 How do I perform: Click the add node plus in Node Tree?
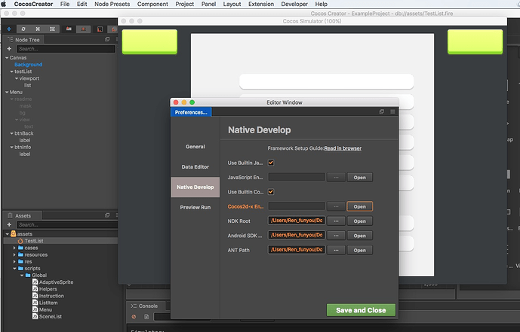point(9,49)
